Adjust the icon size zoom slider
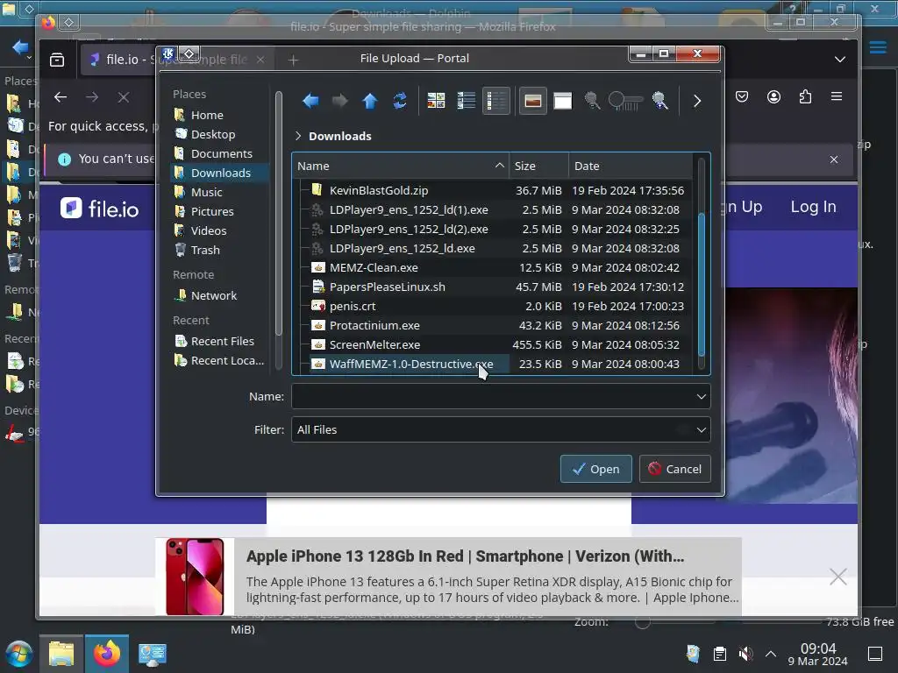898x673 pixels. coord(625,102)
